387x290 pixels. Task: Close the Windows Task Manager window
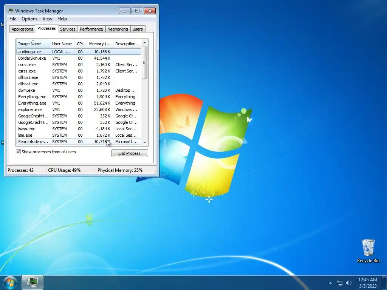click(150, 11)
